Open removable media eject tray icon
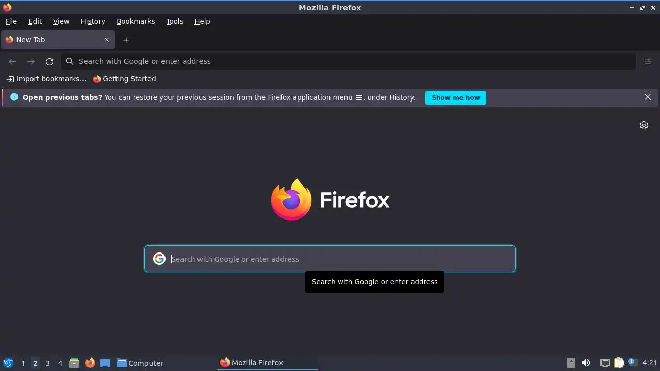 tap(571, 363)
